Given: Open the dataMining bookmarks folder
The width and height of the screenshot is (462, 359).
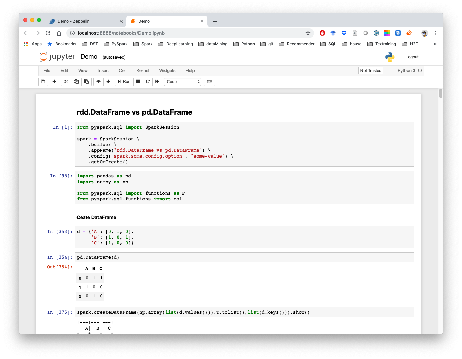Looking at the screenshot, I should point(213,44).
